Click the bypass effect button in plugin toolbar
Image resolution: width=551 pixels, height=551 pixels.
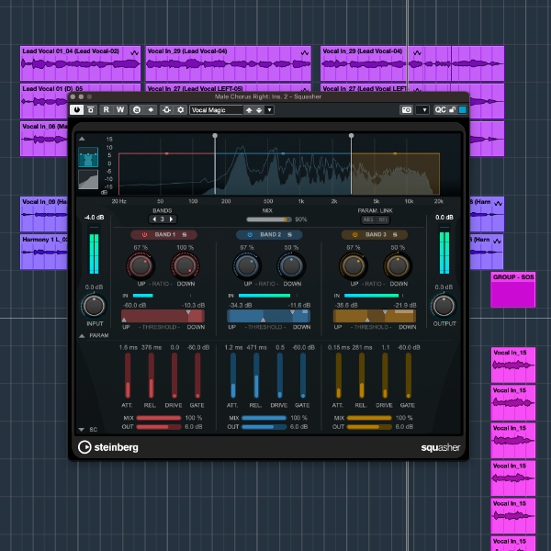coord(91,110)
